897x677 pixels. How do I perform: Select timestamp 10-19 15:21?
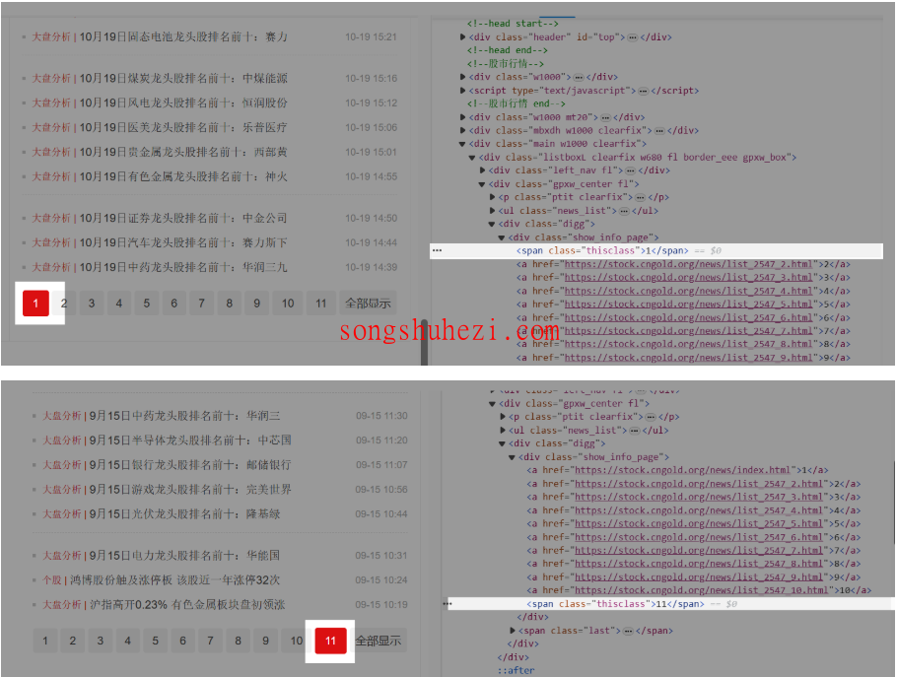click(x=371, y=37)
